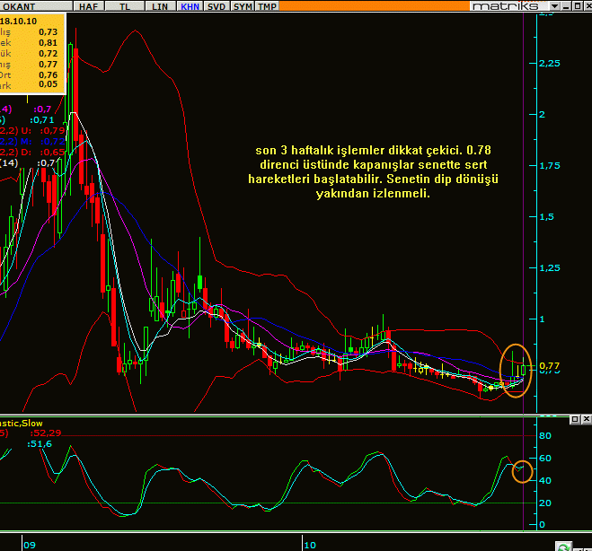Select the HAF weekly period tab

coord(88,6)
